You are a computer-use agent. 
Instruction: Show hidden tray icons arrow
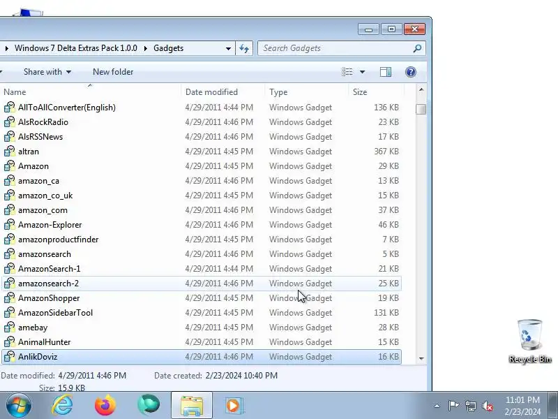pos(437,406)
